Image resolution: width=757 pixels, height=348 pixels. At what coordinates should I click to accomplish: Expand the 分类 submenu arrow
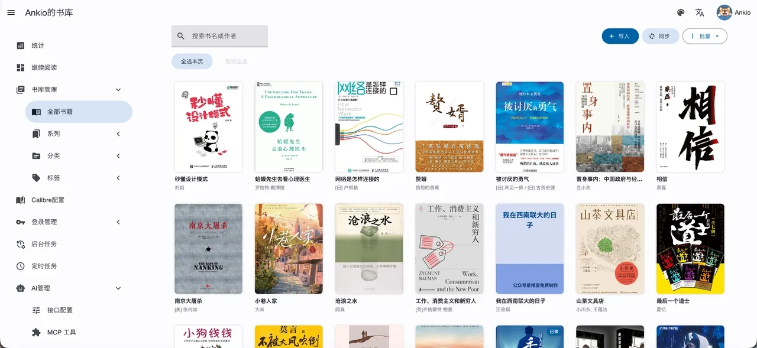[118, 156]
